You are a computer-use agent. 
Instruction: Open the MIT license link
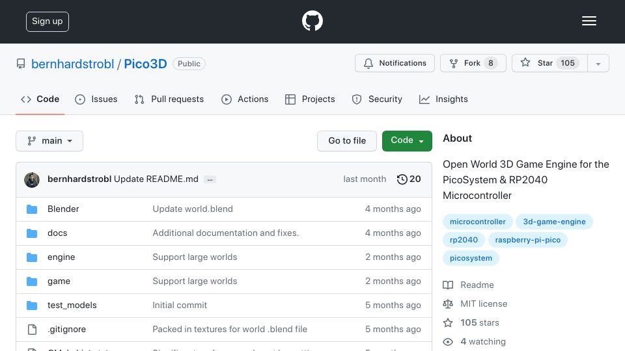coord(484,304)
